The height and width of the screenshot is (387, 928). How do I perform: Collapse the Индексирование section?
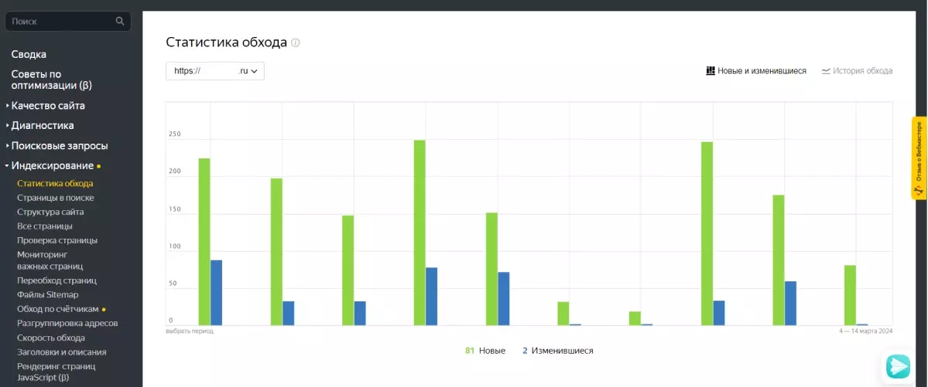(52, 166)
